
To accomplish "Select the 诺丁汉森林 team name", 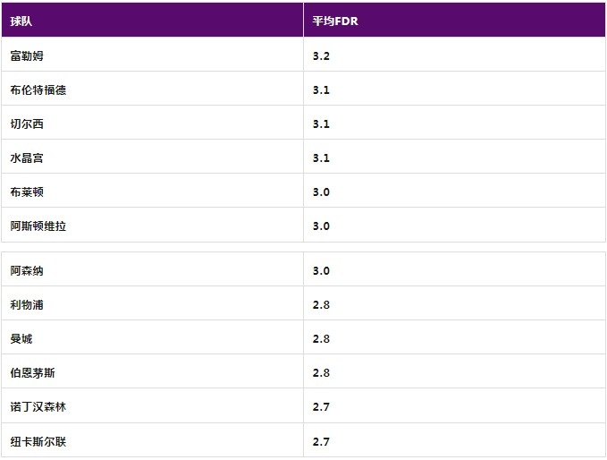I will (x=38, y=406).
